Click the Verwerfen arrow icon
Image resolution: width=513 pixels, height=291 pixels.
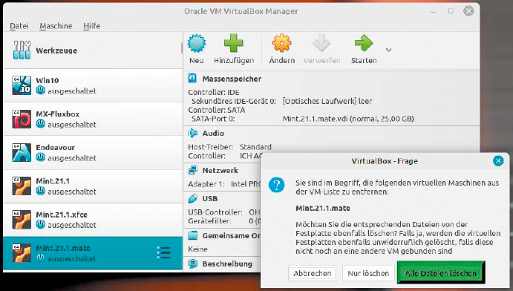(x=321, y=43)
